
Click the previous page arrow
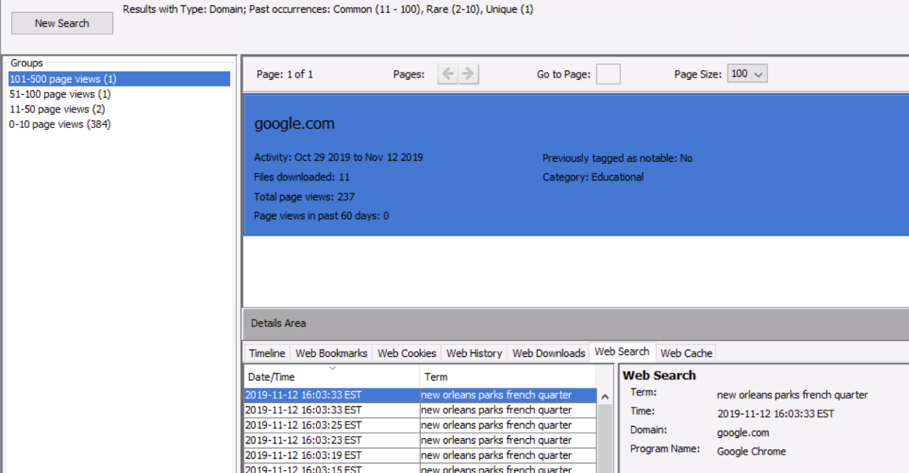click(447, 74)
